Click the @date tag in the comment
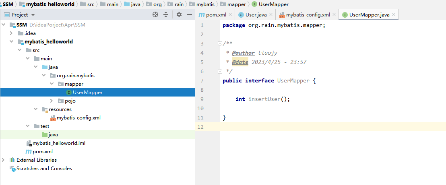Image resolution: width=446 pixels, height=185 pixels. 240,62
